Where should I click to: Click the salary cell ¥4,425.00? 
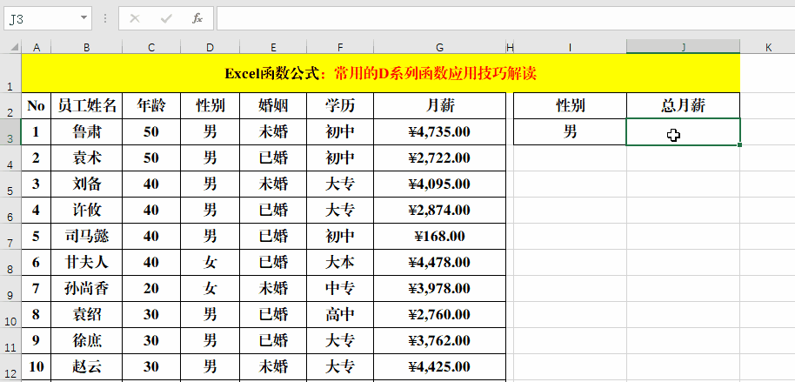tap(439, 367)
